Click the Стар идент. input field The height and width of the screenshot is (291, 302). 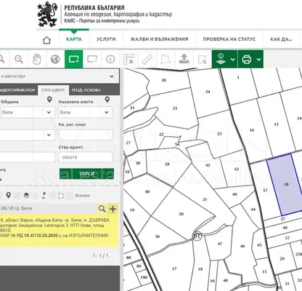pos(86,157)
